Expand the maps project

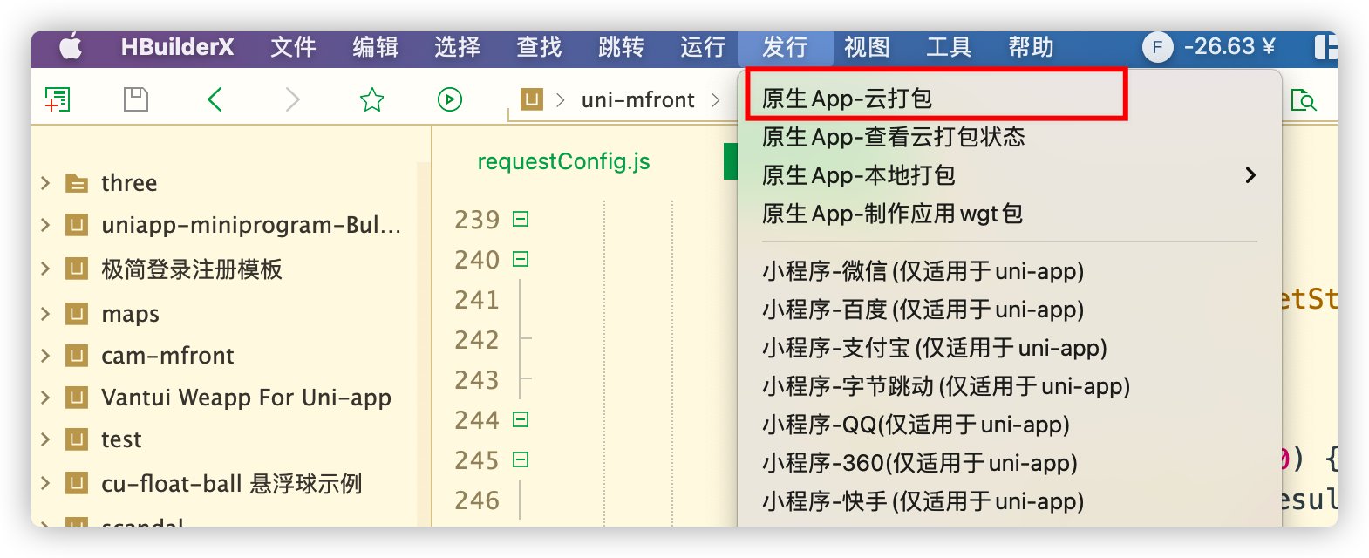[x=45, y=313]
